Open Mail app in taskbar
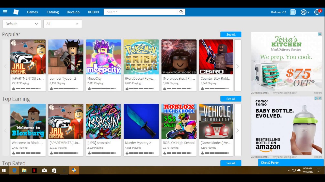325x182 pixels. tap(44, 171)
